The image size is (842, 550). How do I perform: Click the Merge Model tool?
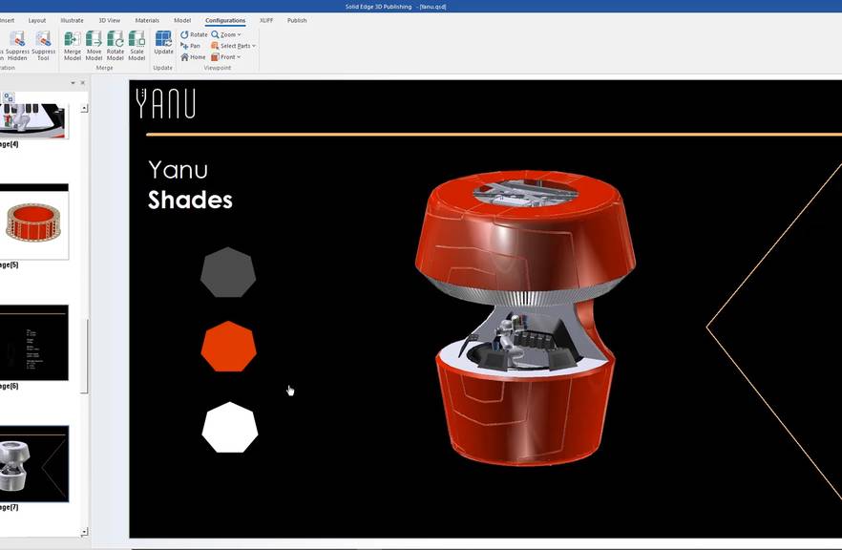[73, 45]
